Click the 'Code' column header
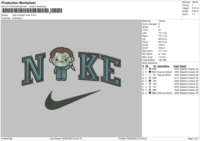Screen dimensions: 200x141 pyautogui.click(x=176, y=66)
